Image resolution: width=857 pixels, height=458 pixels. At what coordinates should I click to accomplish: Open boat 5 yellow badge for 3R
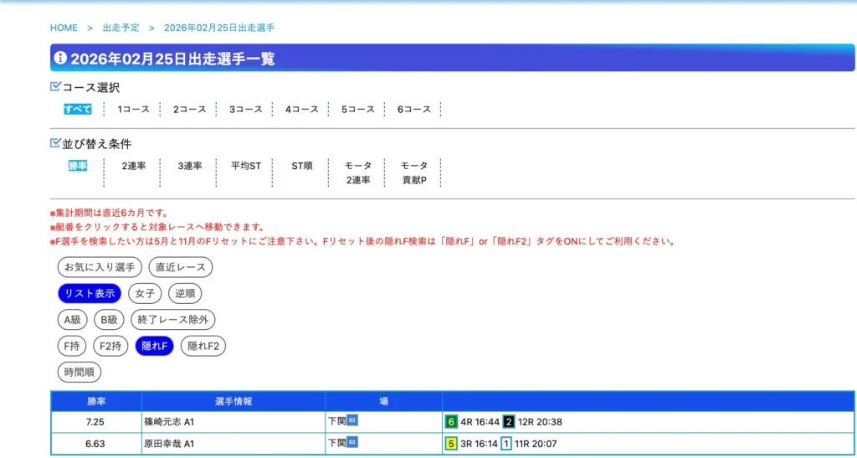pyautogui.click(x=451, y=444)
